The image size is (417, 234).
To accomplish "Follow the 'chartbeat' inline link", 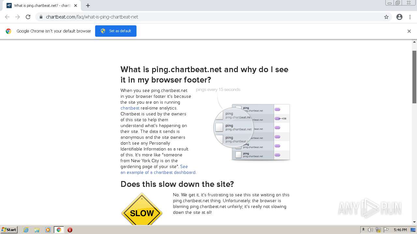I will click(x=130, y=108).
